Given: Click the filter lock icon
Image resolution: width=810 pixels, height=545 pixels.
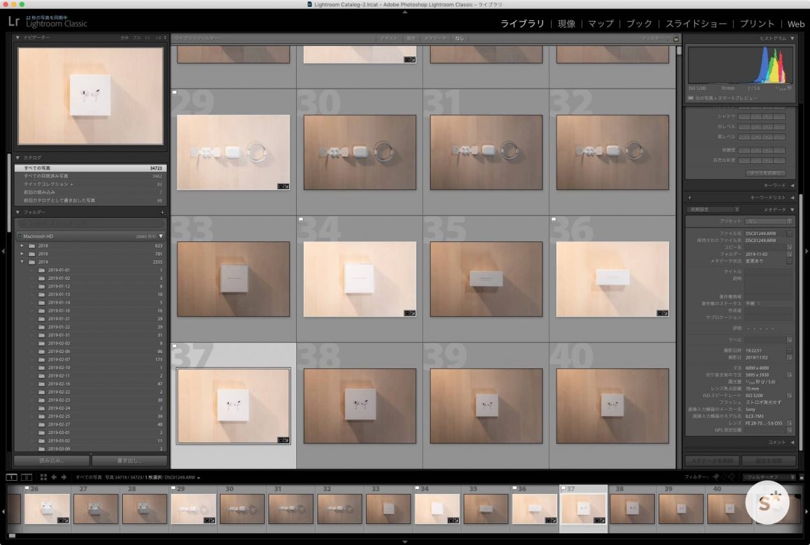Looking at the screenshot, I should (675, 38).
